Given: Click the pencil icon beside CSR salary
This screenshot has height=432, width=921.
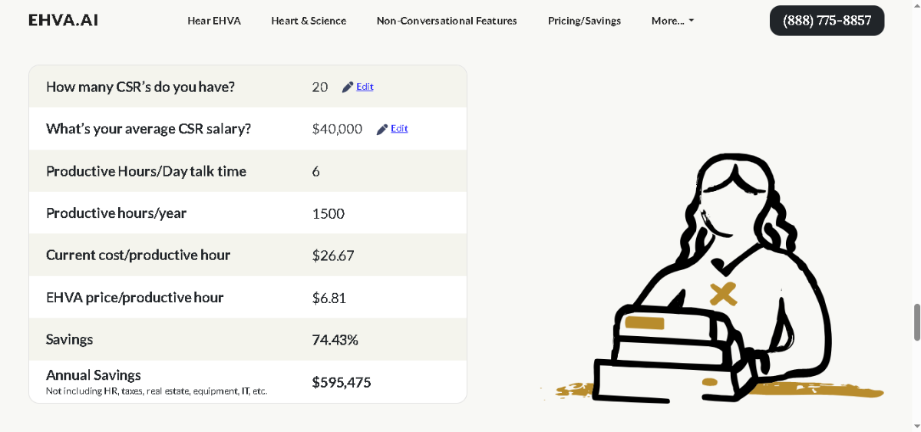Looking at the screenshot, I should click(x=382, y=130).
